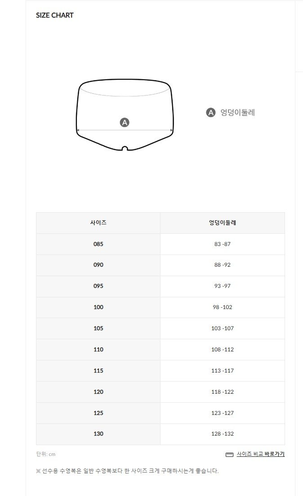
Task: Click the 128 -132 measurement cell
Action: pos(223,434)
